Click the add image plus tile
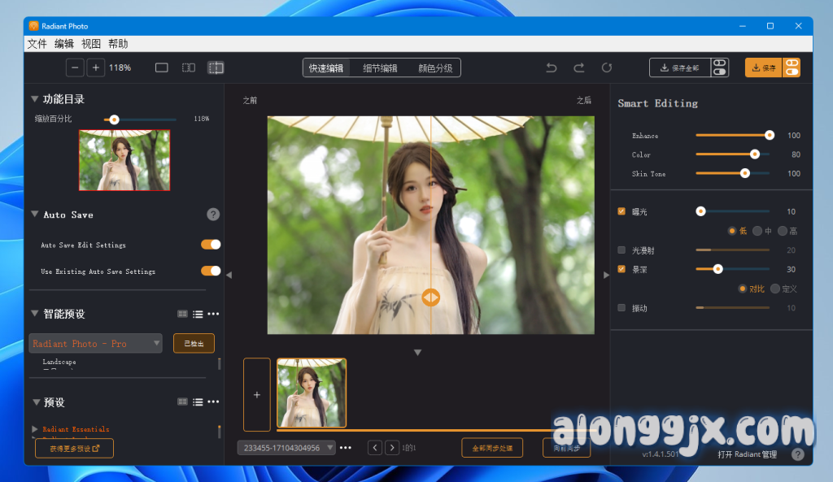This screenshot has width=833, height=482. coord(257,395)
